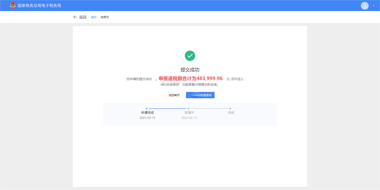Click the 受理中 step circle
Screen dimensions: 380x190
[x=188, y=109]
